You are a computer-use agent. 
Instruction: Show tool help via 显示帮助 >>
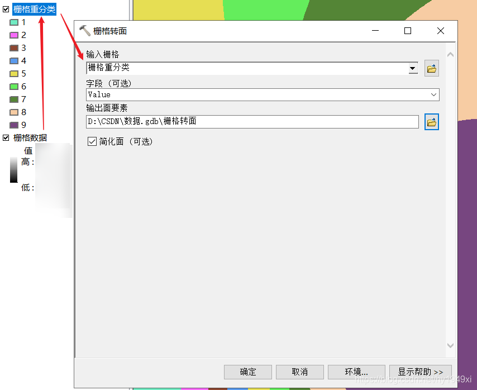[x=421, y=372]
